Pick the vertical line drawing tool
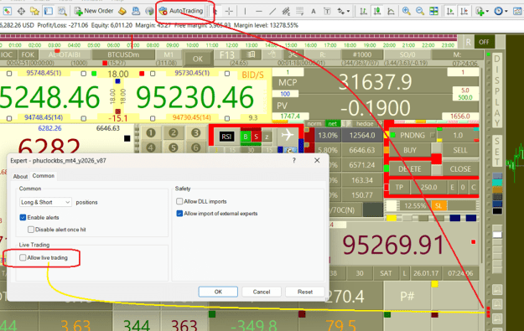This screenshot has height=331, width=524. [x=245, y=12]
